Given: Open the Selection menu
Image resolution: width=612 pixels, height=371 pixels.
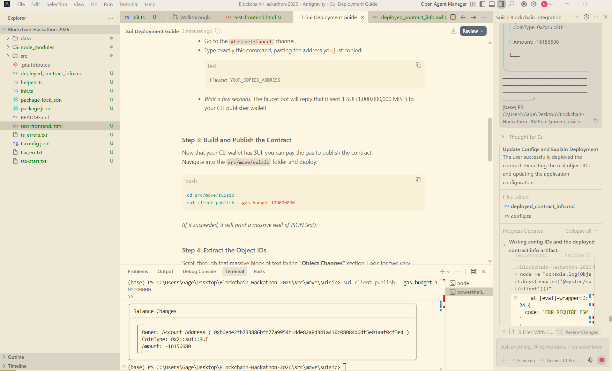Looking at the screenshot, I should [x=56, y=4].
